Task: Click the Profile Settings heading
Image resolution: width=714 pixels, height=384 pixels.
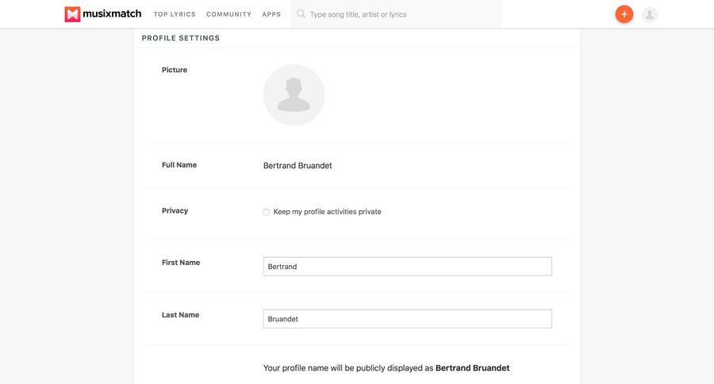Action: point(181,38)
